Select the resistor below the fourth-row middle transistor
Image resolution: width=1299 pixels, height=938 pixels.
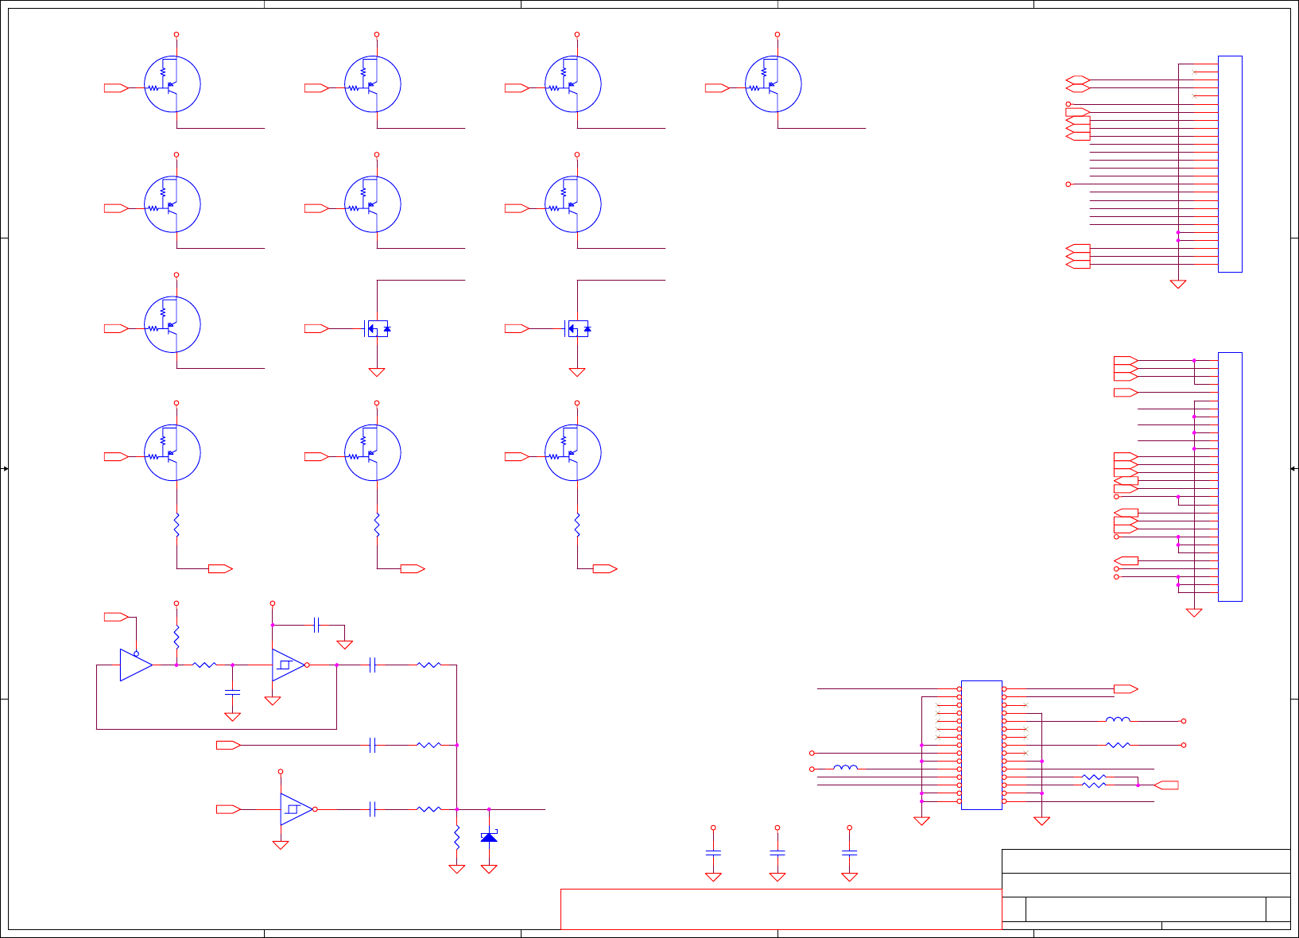point(377,525)
